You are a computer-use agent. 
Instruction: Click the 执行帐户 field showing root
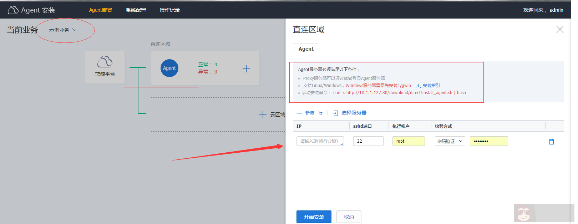pos(409,141)
